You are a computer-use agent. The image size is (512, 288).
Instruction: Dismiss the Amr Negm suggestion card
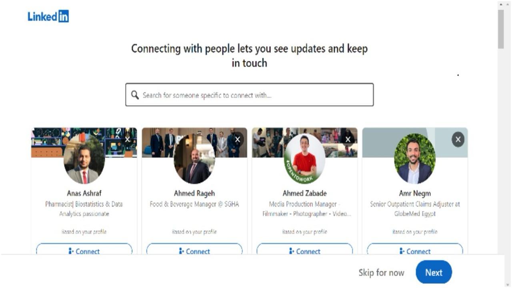pyautogui.click(x=458, y=140)
